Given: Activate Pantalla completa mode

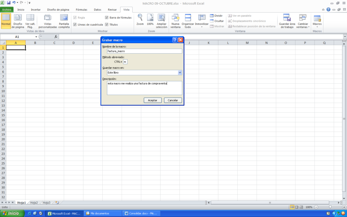Looking at the screenshot, I should click(x=64, y=21).
